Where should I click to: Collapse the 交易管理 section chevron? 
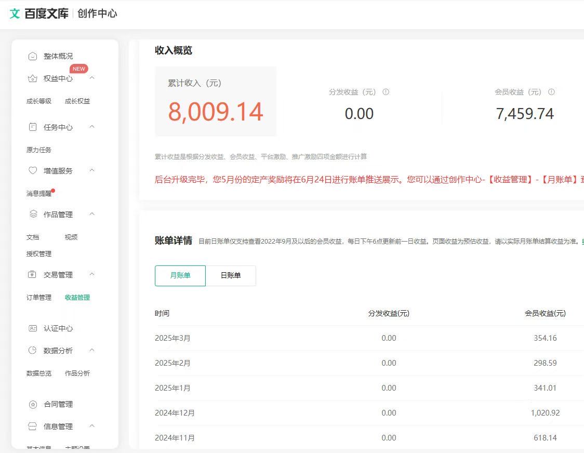(x=92, y=274)
